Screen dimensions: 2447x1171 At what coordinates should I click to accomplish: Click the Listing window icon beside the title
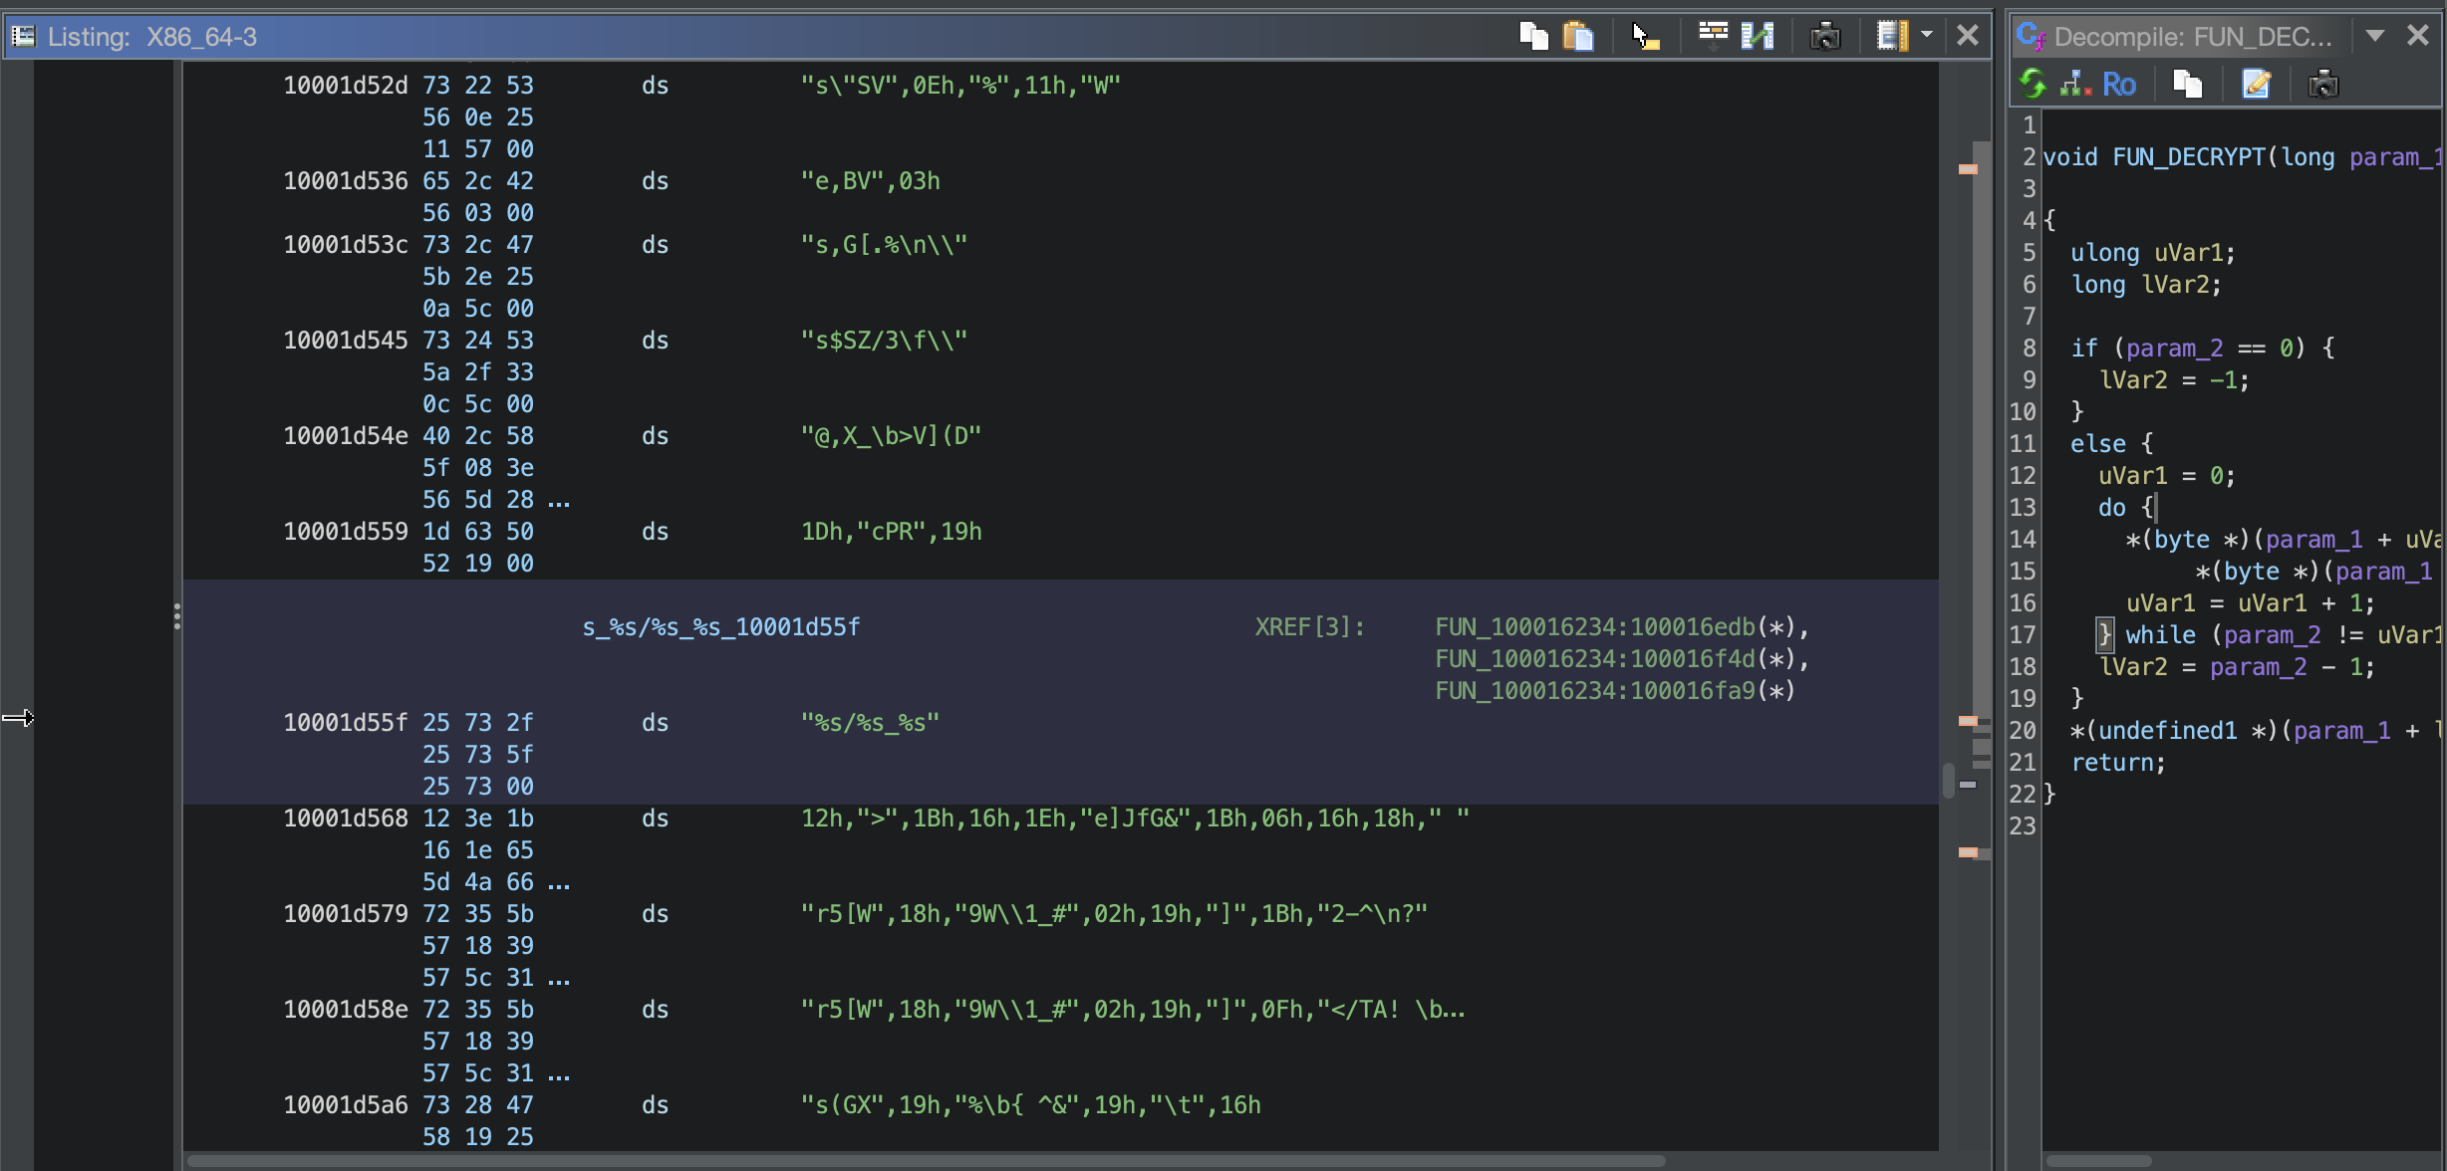click(24, 37)
